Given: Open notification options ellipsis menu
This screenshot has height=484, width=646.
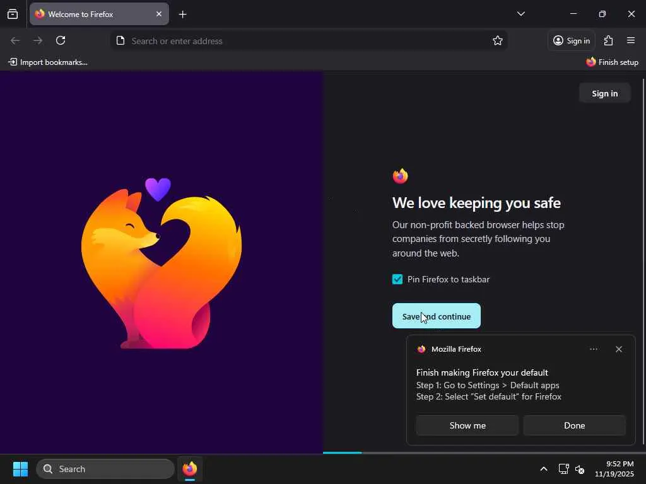Looking at the screenshot, I should coord(594,349).
